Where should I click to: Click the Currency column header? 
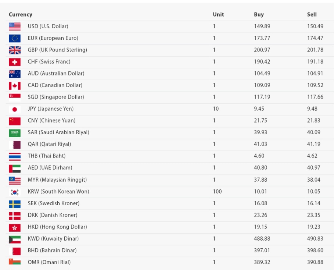(21, 15)
